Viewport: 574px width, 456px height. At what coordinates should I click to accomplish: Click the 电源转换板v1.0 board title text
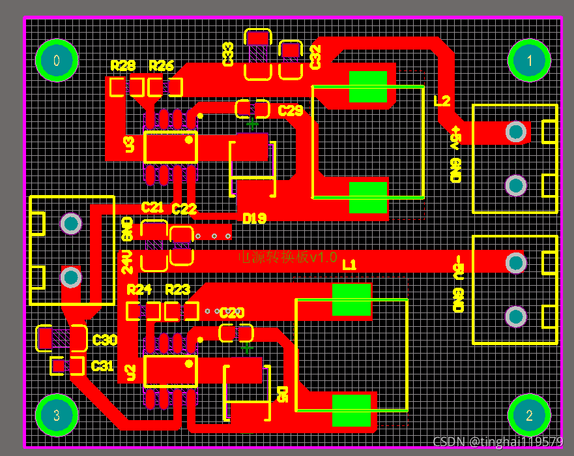(x=288, y=257)
